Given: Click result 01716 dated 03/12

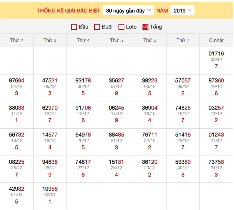Looking at the screenshot, I should point(216,53).
